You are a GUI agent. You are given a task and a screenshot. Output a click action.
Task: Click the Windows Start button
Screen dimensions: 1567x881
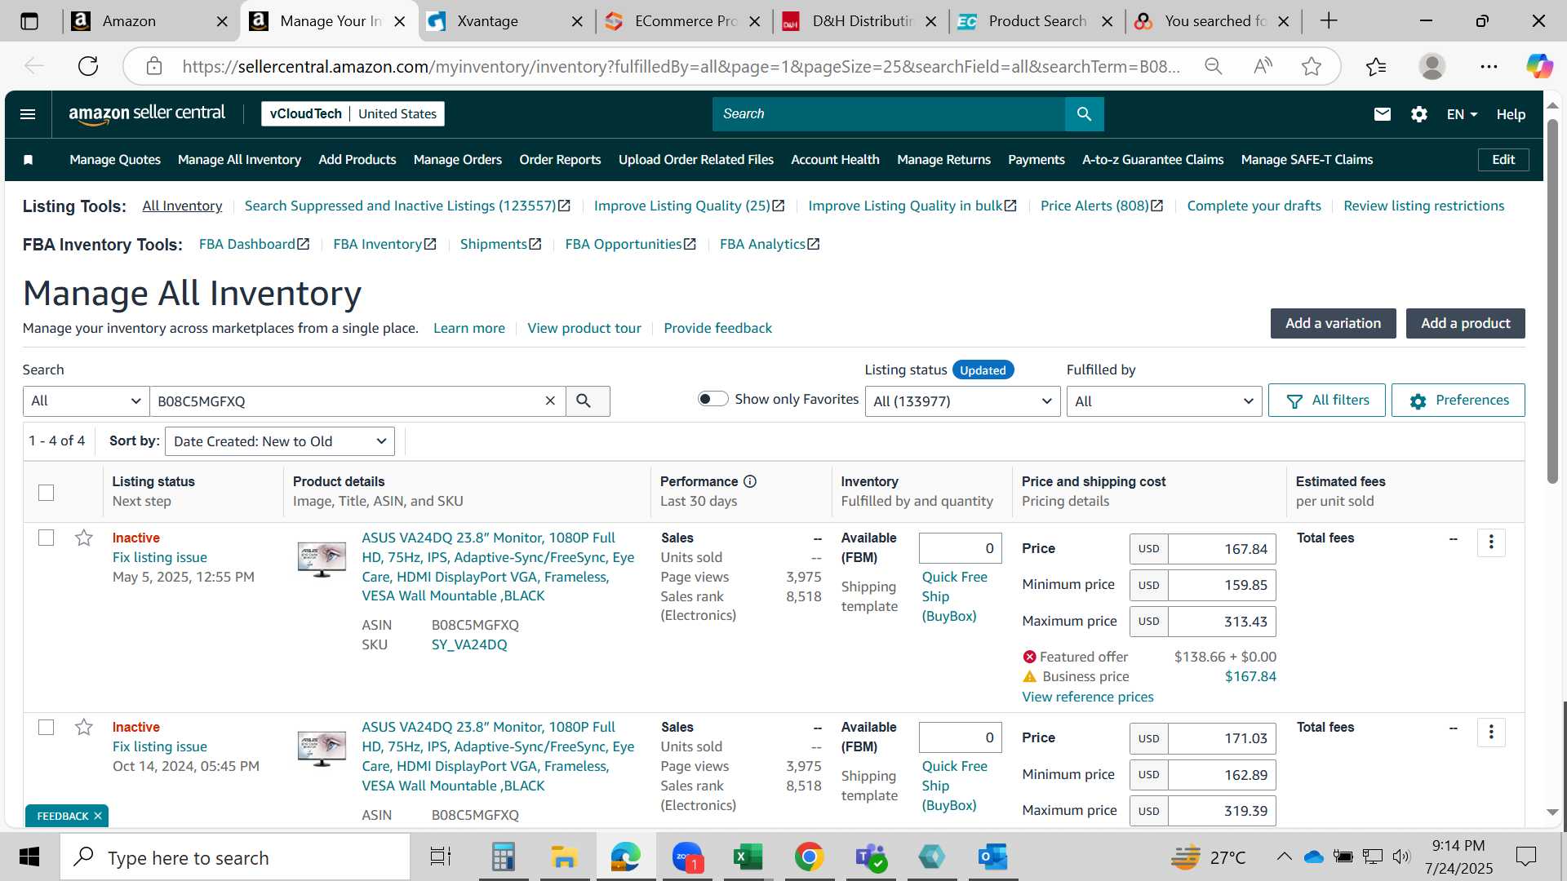(x=29, y=857)
